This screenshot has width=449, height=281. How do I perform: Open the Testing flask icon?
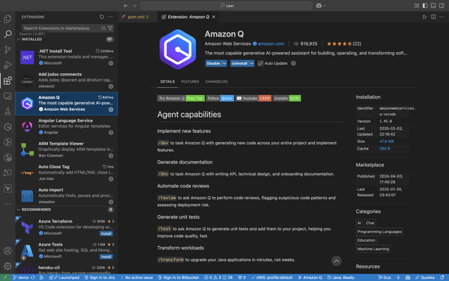pyautogui.click(x=8, y=111)
